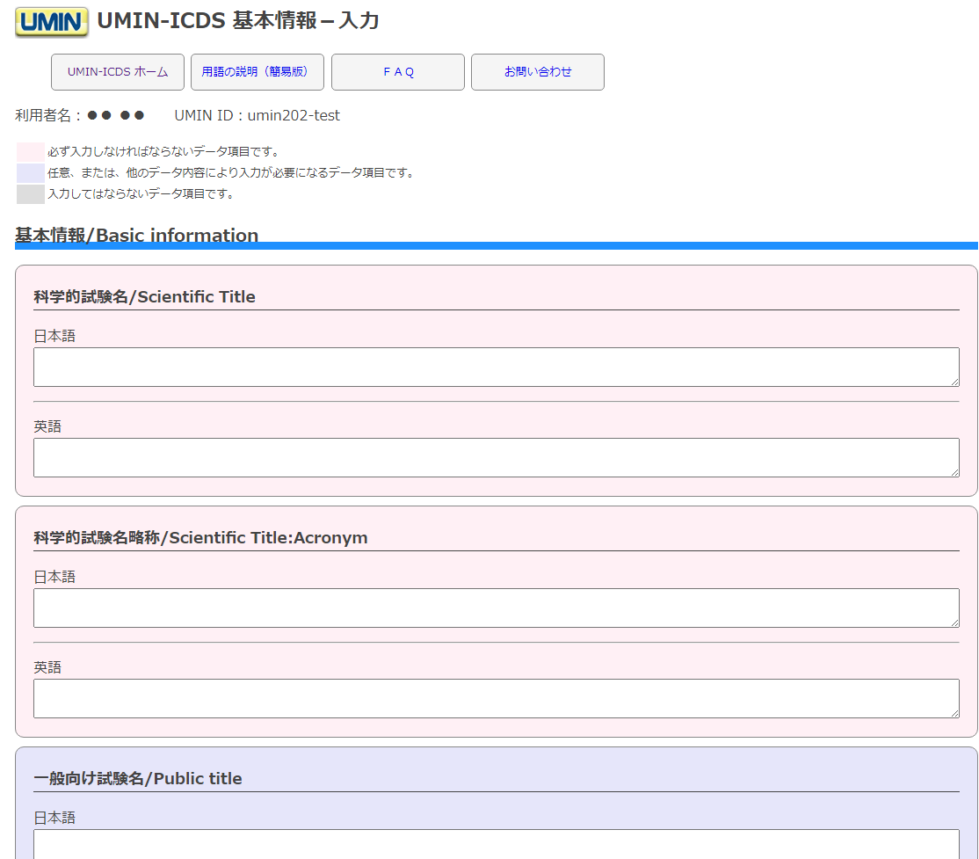979x859 pixels.
Task: Click resize handle of Scientific Title 英語 box
Action: (954, 472)
